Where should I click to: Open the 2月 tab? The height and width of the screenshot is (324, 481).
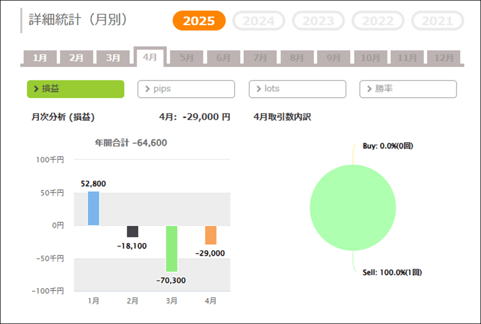pos(76,57)
